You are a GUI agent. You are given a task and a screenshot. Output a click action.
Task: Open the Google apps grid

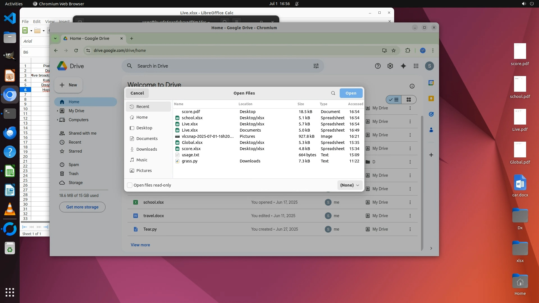[x=416, y=66]
